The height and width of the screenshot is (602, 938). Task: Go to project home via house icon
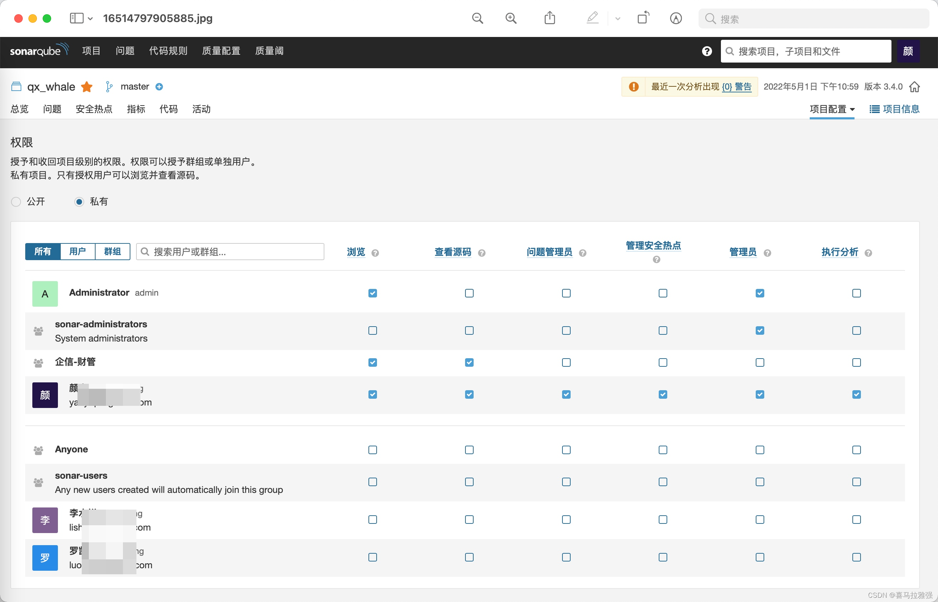click(914, 87)
